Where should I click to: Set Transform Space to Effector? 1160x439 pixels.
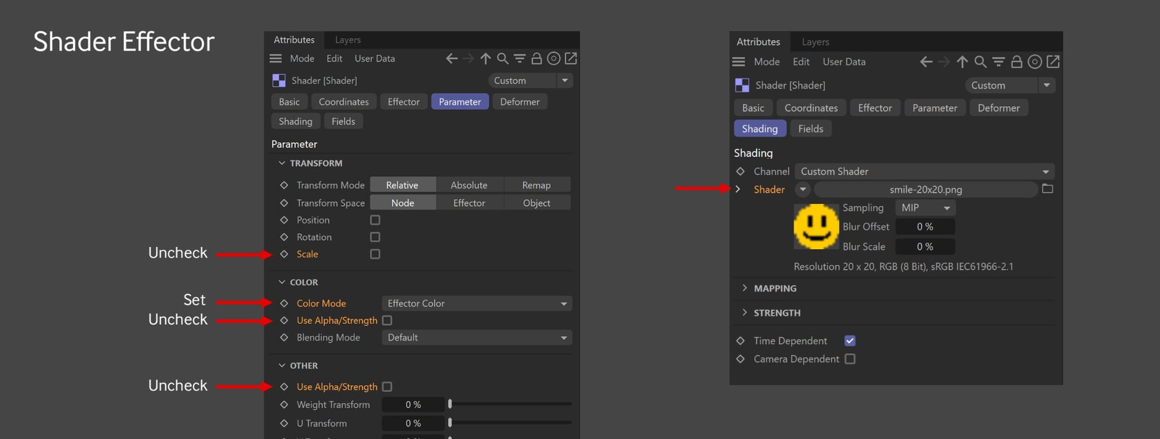pyautogui.click(x=469, y=203)
